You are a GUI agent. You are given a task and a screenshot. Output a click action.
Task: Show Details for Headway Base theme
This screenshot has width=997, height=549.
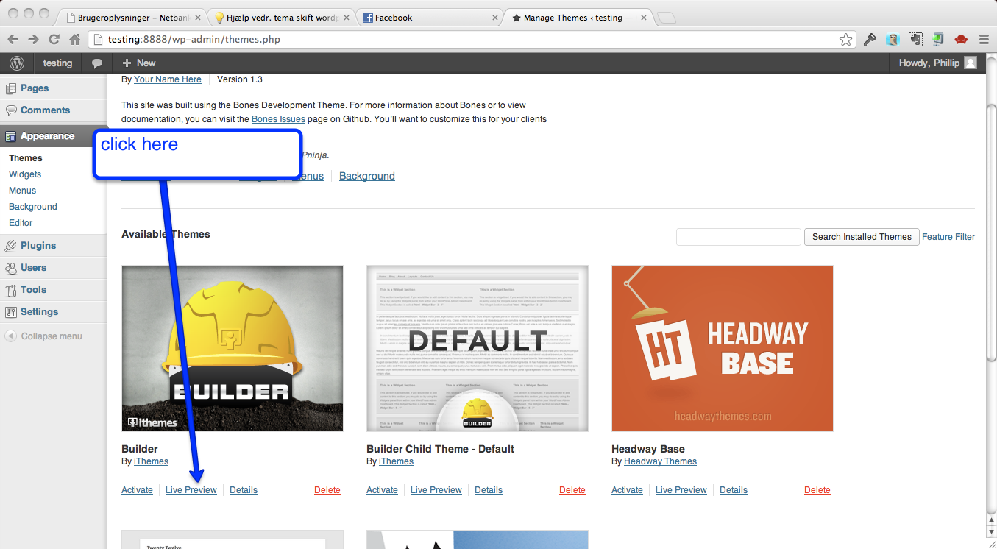point(734,490)
